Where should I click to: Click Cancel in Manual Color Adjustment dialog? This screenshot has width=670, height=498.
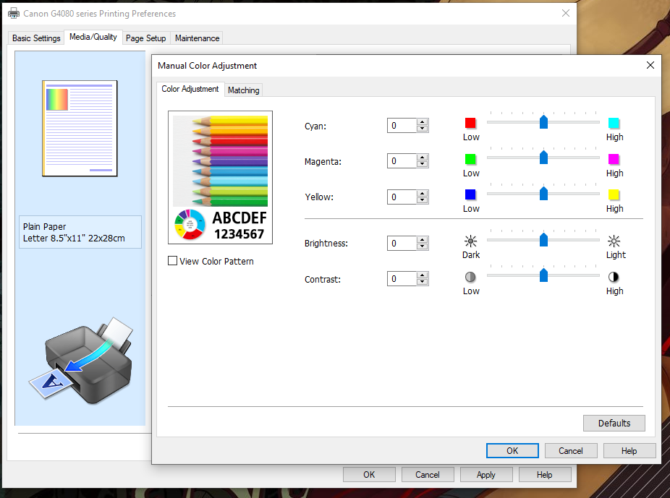(570, 450)
